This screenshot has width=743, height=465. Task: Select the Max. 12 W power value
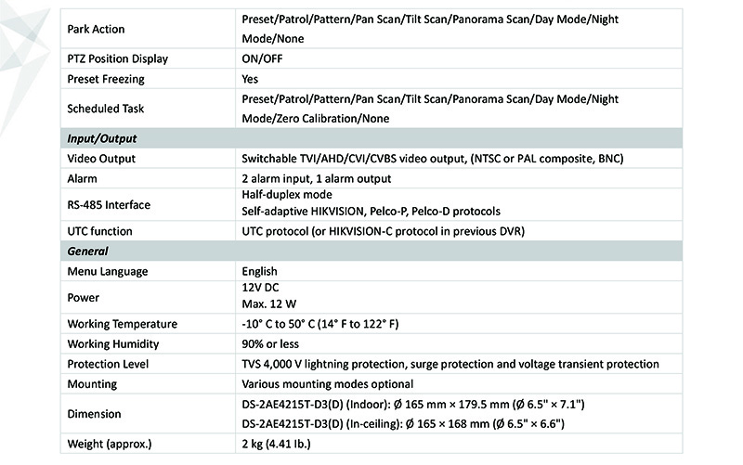270,305
